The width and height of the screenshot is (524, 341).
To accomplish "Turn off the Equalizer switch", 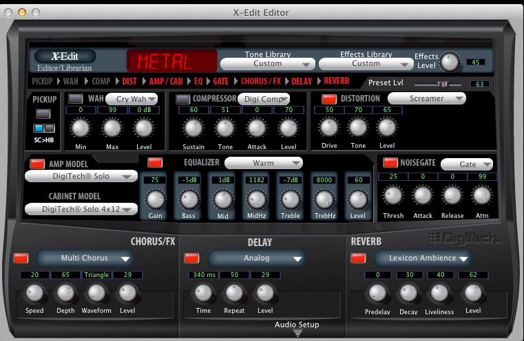I will tap(155, 162).
